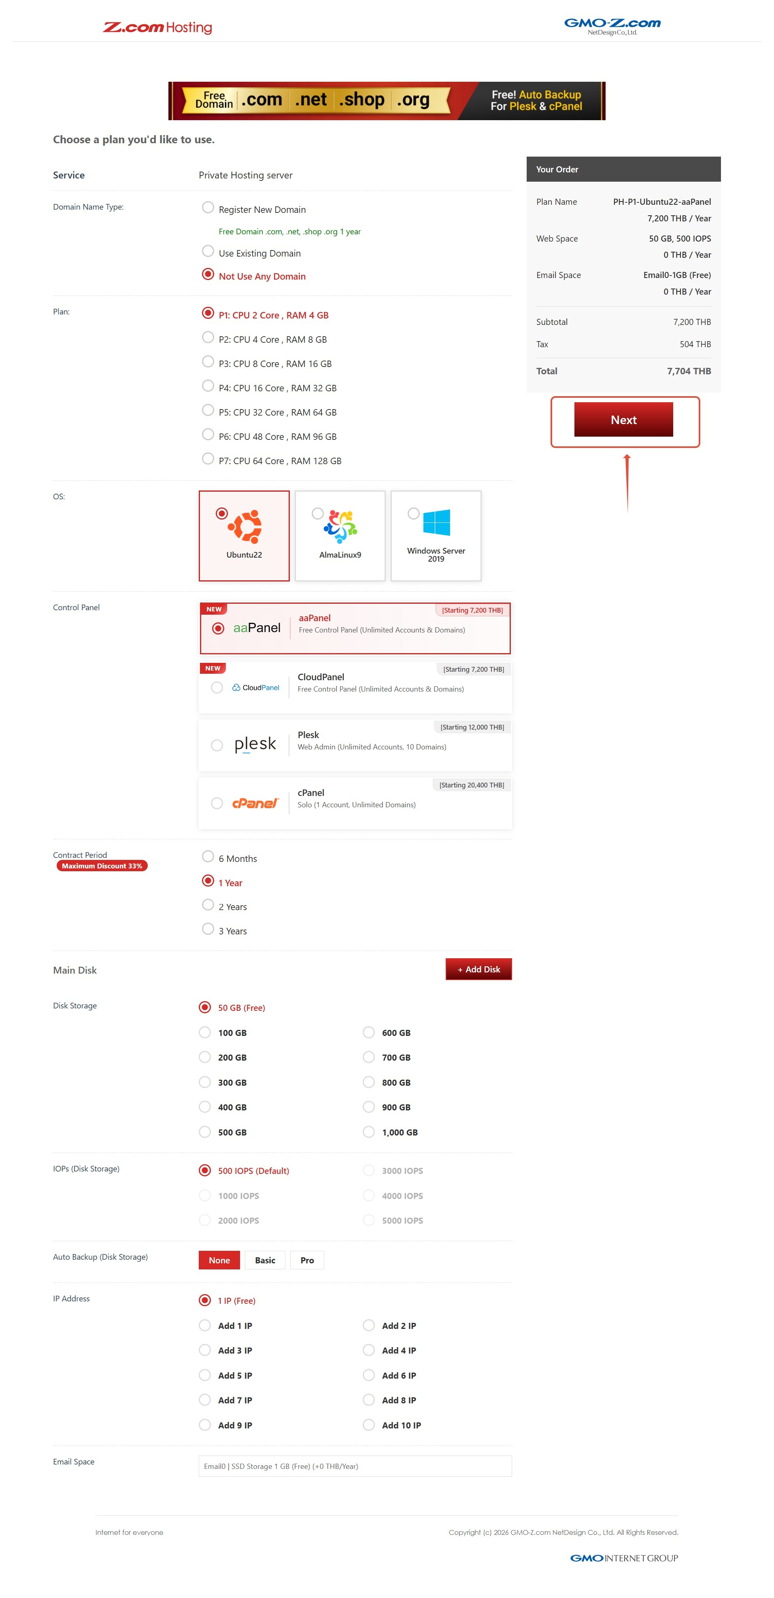Screen dimensions: 774x1598
Task: Click the GMO-Z.com NetDesign logo
Action: (612, 26)
